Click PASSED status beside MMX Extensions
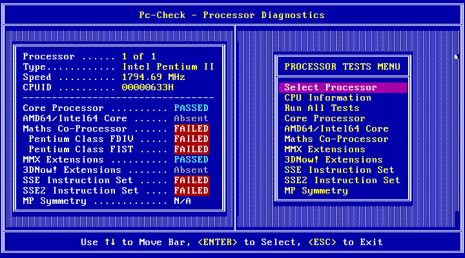465x258 pixels. click(x=191, y=160)
